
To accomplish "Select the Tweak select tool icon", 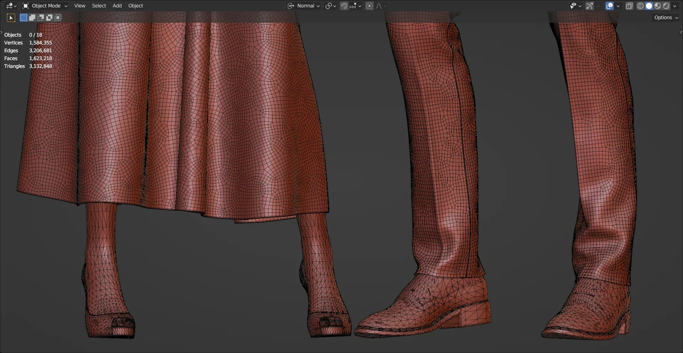I will coord(11,18).
